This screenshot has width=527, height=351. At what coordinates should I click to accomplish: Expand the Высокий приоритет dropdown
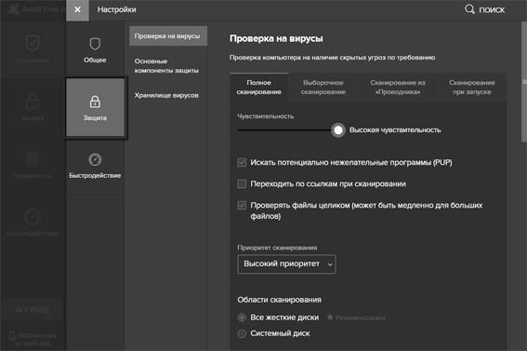286,264
